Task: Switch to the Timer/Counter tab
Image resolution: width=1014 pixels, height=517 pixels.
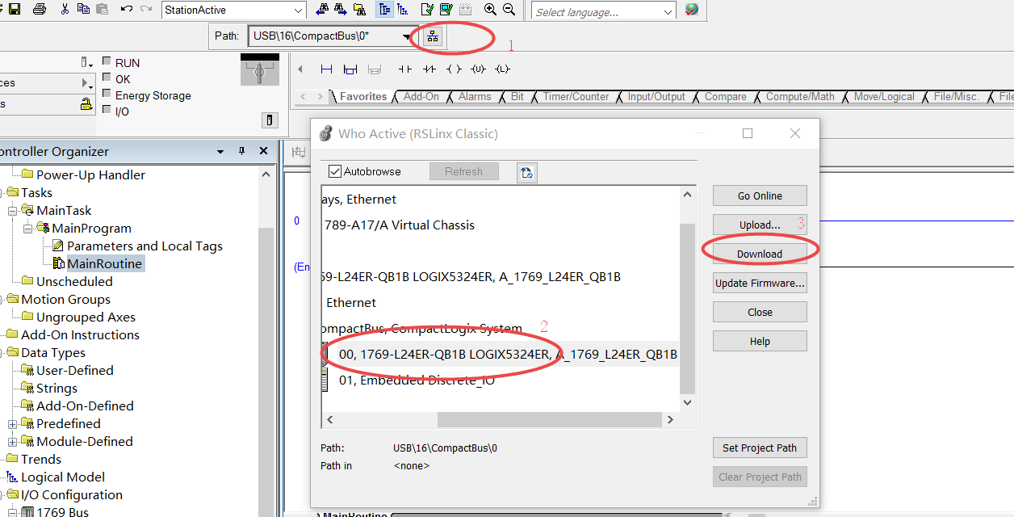Action: [576, 96]
